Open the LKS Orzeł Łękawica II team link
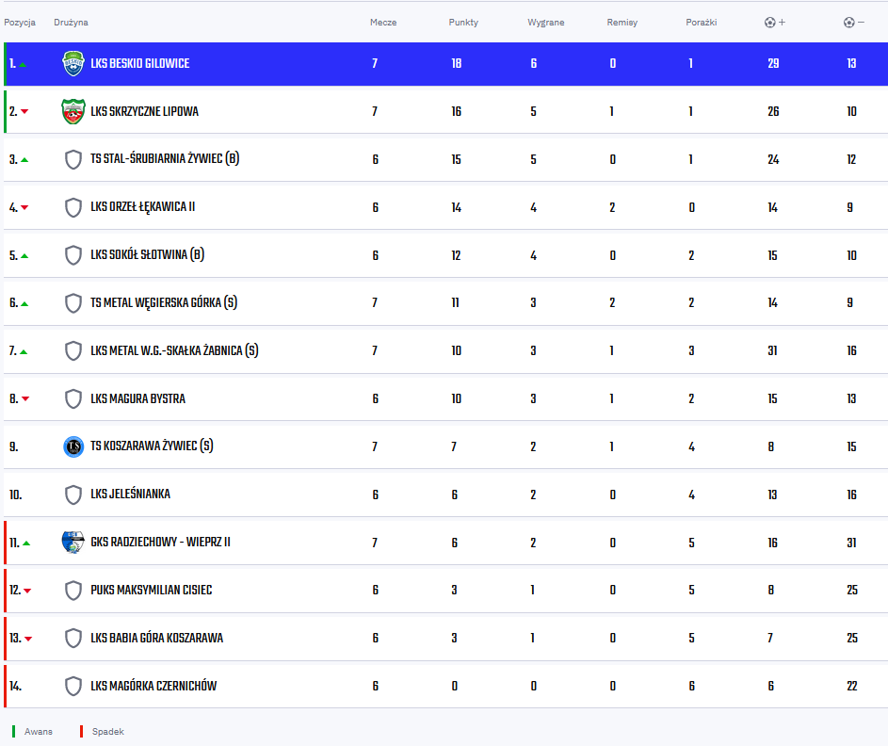 click(143, 206)
